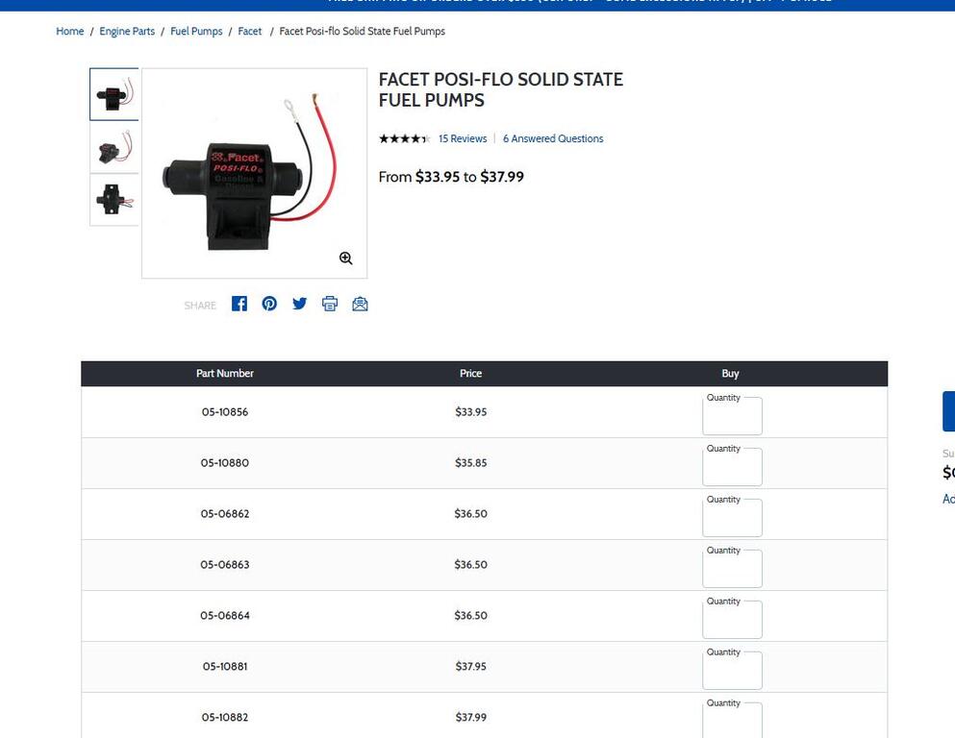
Task: Click quantity field for part 05-10880
Action: pyautogui.click(x=732, y=467)
